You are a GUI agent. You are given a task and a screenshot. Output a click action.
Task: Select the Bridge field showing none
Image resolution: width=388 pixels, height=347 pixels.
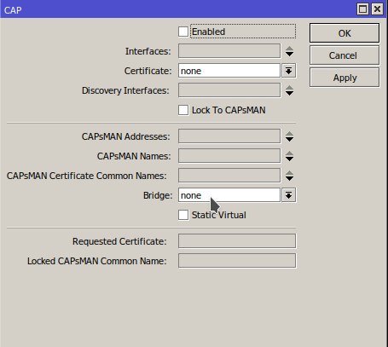[x=229, y=195]
